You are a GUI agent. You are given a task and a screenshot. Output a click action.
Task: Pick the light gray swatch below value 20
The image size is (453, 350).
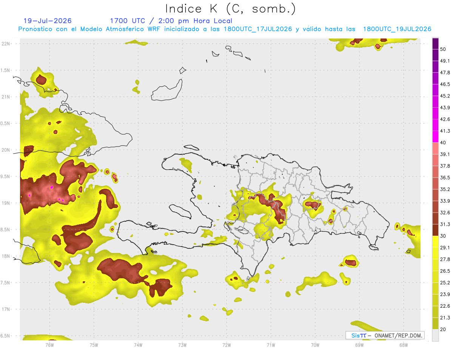(x=436, y=335)
